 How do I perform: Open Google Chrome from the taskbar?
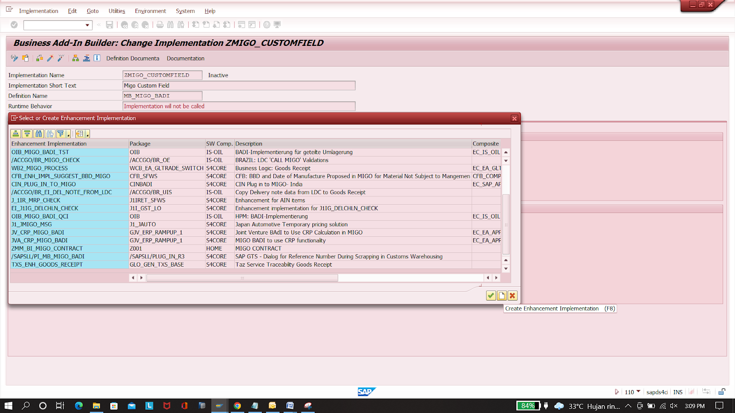pyautogui.click(x=237, y=406)
